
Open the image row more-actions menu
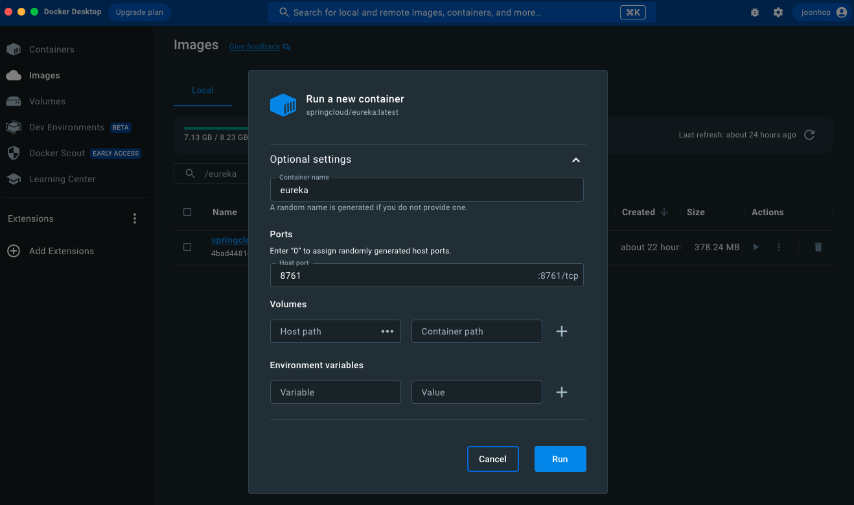[x=779, y=247]
